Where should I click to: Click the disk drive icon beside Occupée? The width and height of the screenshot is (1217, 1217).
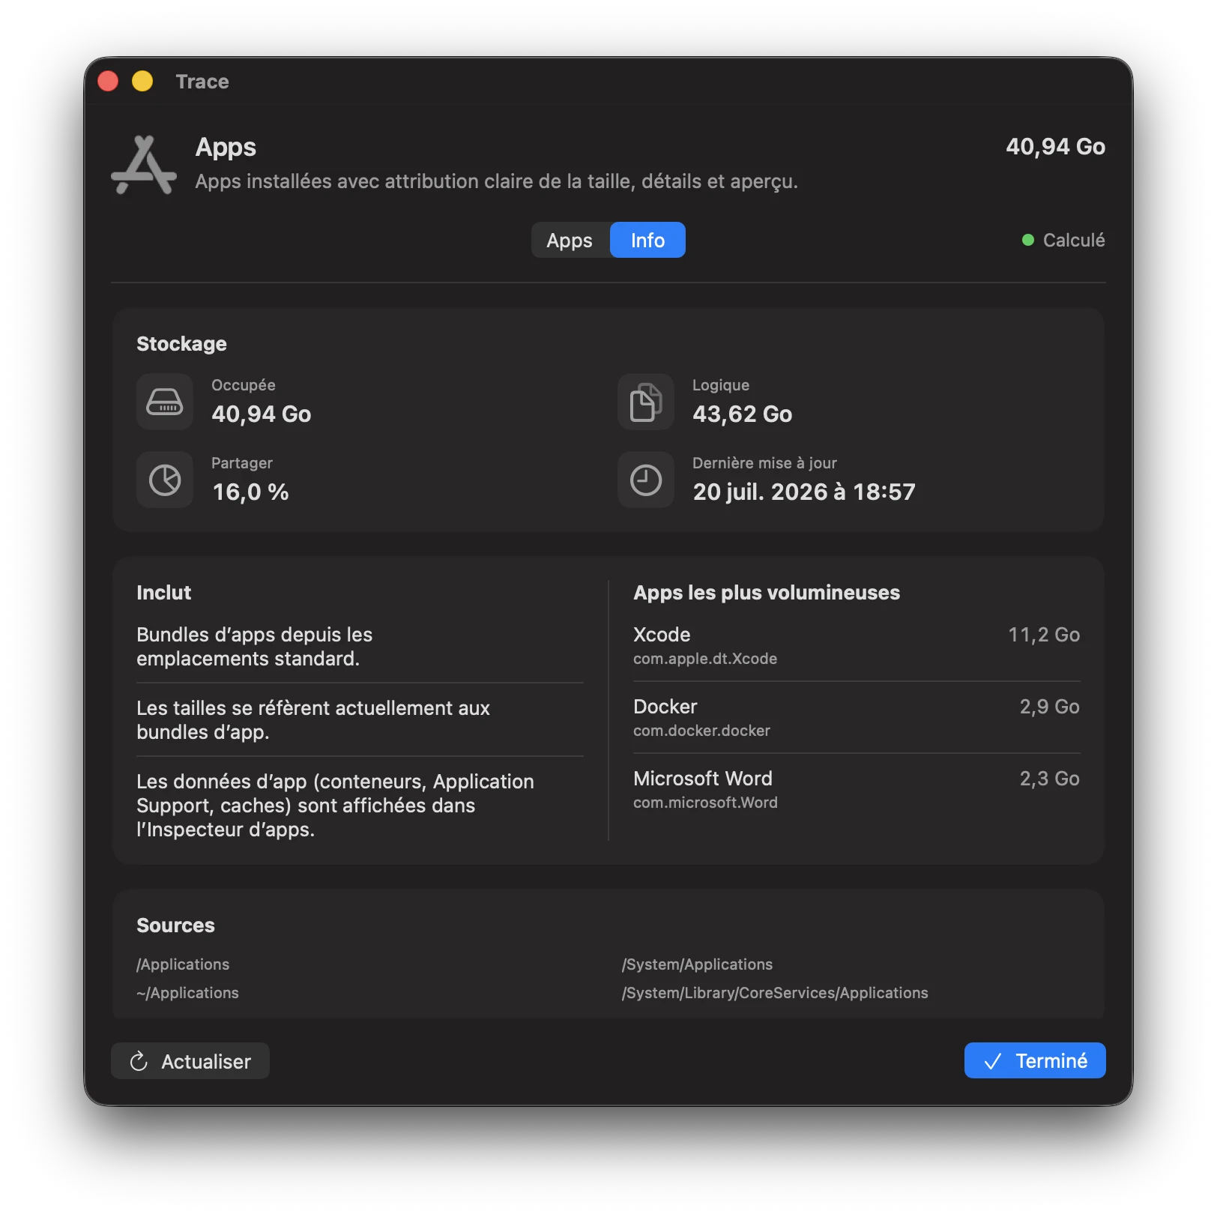click(165, 402)
